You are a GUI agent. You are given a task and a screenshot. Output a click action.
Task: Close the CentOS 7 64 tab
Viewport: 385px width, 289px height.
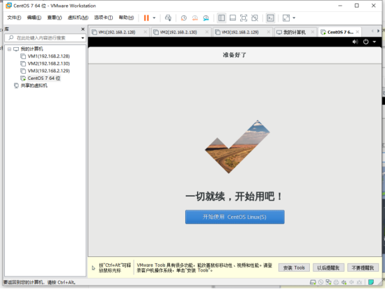coord(358,32)
